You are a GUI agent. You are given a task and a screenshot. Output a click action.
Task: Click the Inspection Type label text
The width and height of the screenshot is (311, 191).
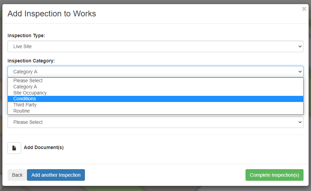[x=26, y=35]
